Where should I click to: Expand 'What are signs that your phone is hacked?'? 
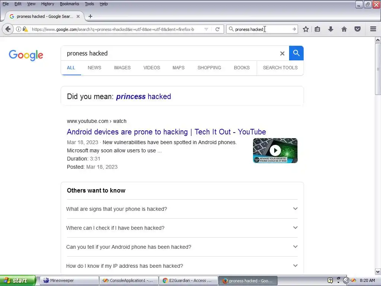182,209
